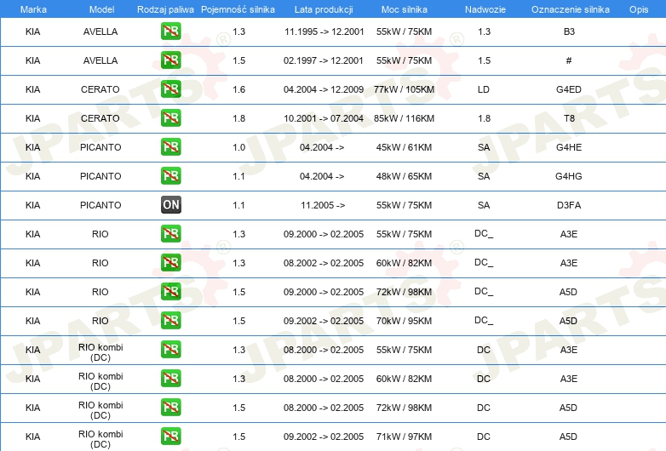This screenshot has width=666, height=451.
Task: Click the G4ED engine code cell
Action: [x=569, y=89]
